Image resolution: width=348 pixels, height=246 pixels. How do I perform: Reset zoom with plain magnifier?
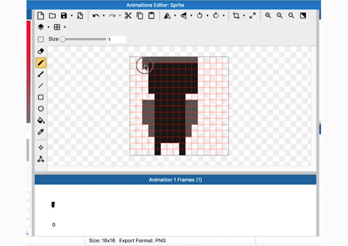pyautogui.click(x=291, y=16)
